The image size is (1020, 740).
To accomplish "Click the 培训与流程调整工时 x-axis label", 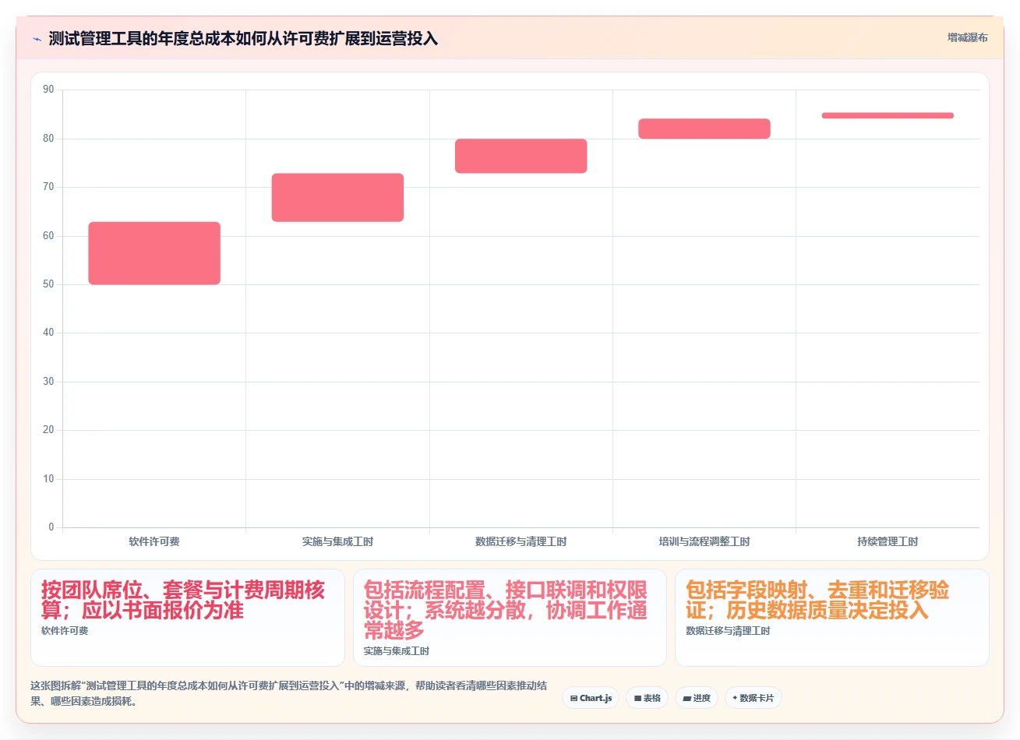I will tap(704, 541).
